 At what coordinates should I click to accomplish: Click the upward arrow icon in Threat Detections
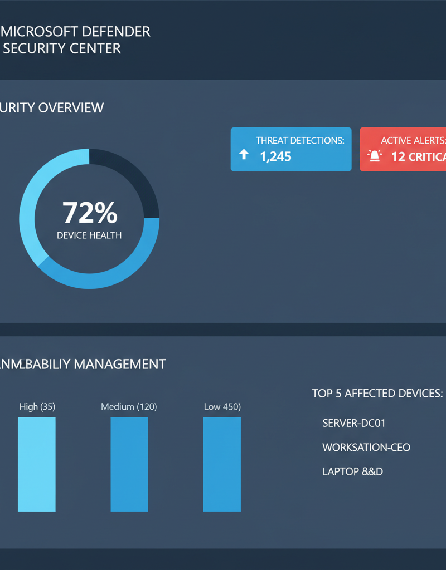pyautogui.click(x=244, y=155)
